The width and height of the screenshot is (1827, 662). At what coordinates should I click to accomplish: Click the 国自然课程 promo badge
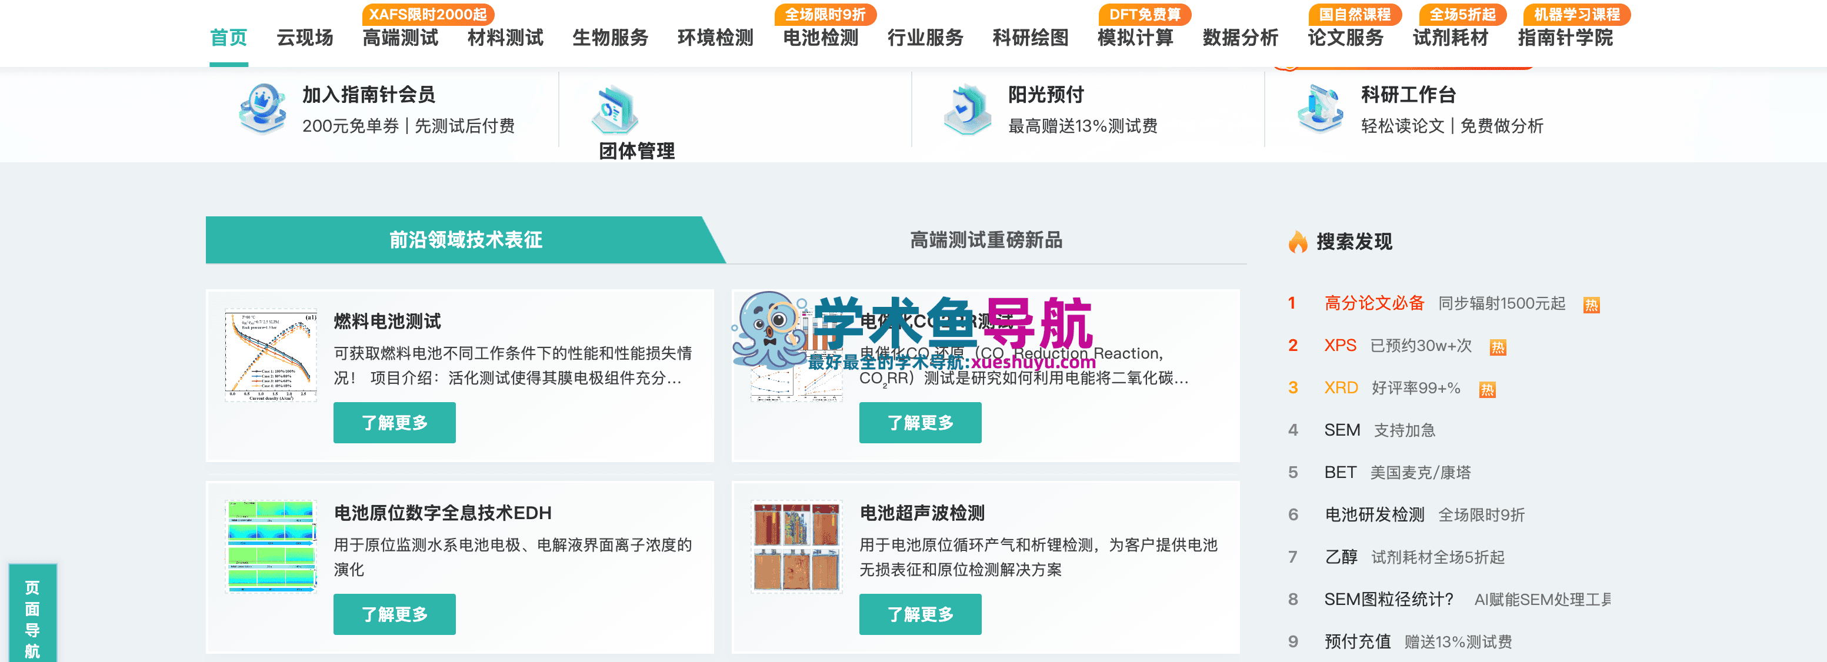1355,14
